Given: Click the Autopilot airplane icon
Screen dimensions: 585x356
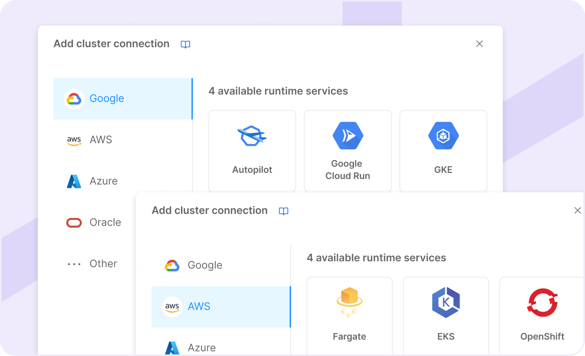Looking at the screenshot, I should pyautogui.click(x=252, y=136).
